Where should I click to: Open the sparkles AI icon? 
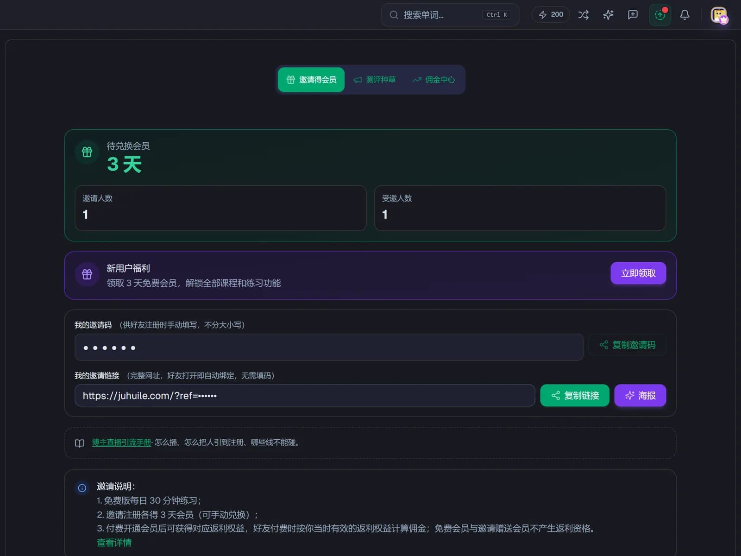click(608, 15)
